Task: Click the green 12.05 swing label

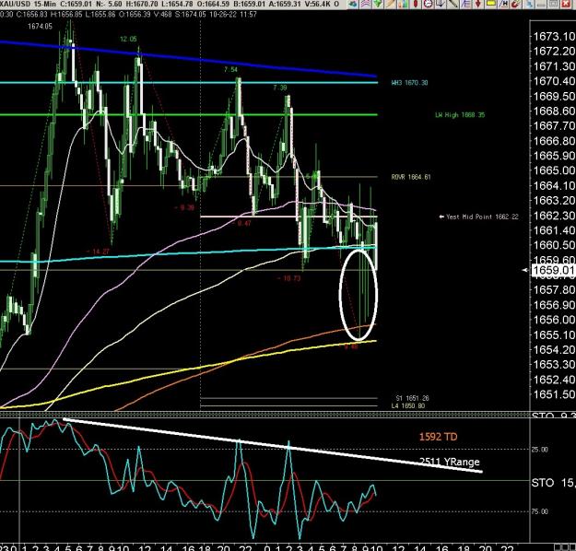Action: 128,40
